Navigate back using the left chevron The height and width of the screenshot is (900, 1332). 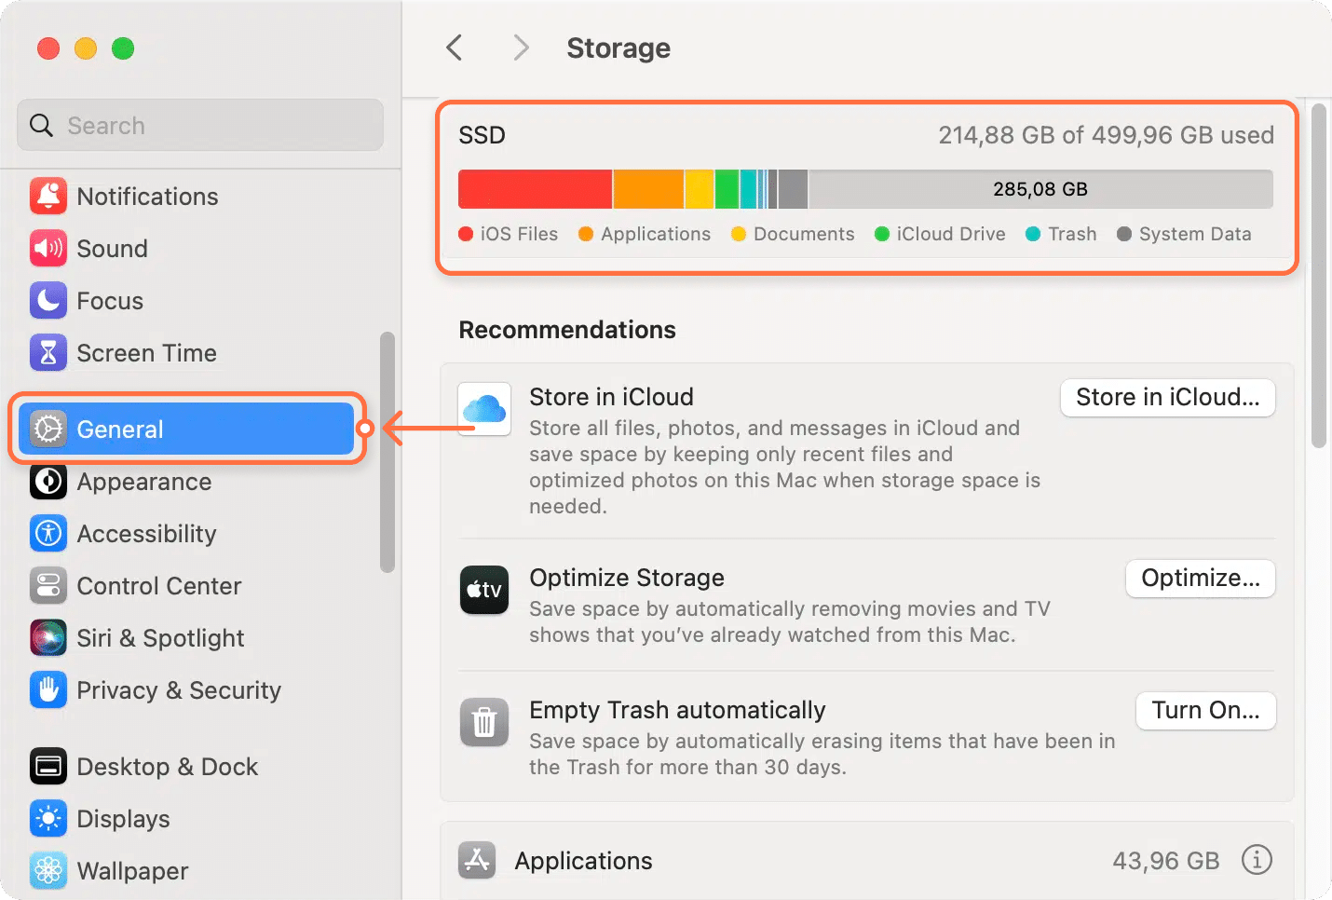point(454,48)
